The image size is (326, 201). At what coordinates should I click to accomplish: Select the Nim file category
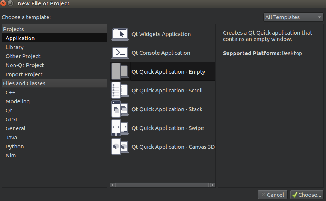pyautogui.click(x=54, y=156)
